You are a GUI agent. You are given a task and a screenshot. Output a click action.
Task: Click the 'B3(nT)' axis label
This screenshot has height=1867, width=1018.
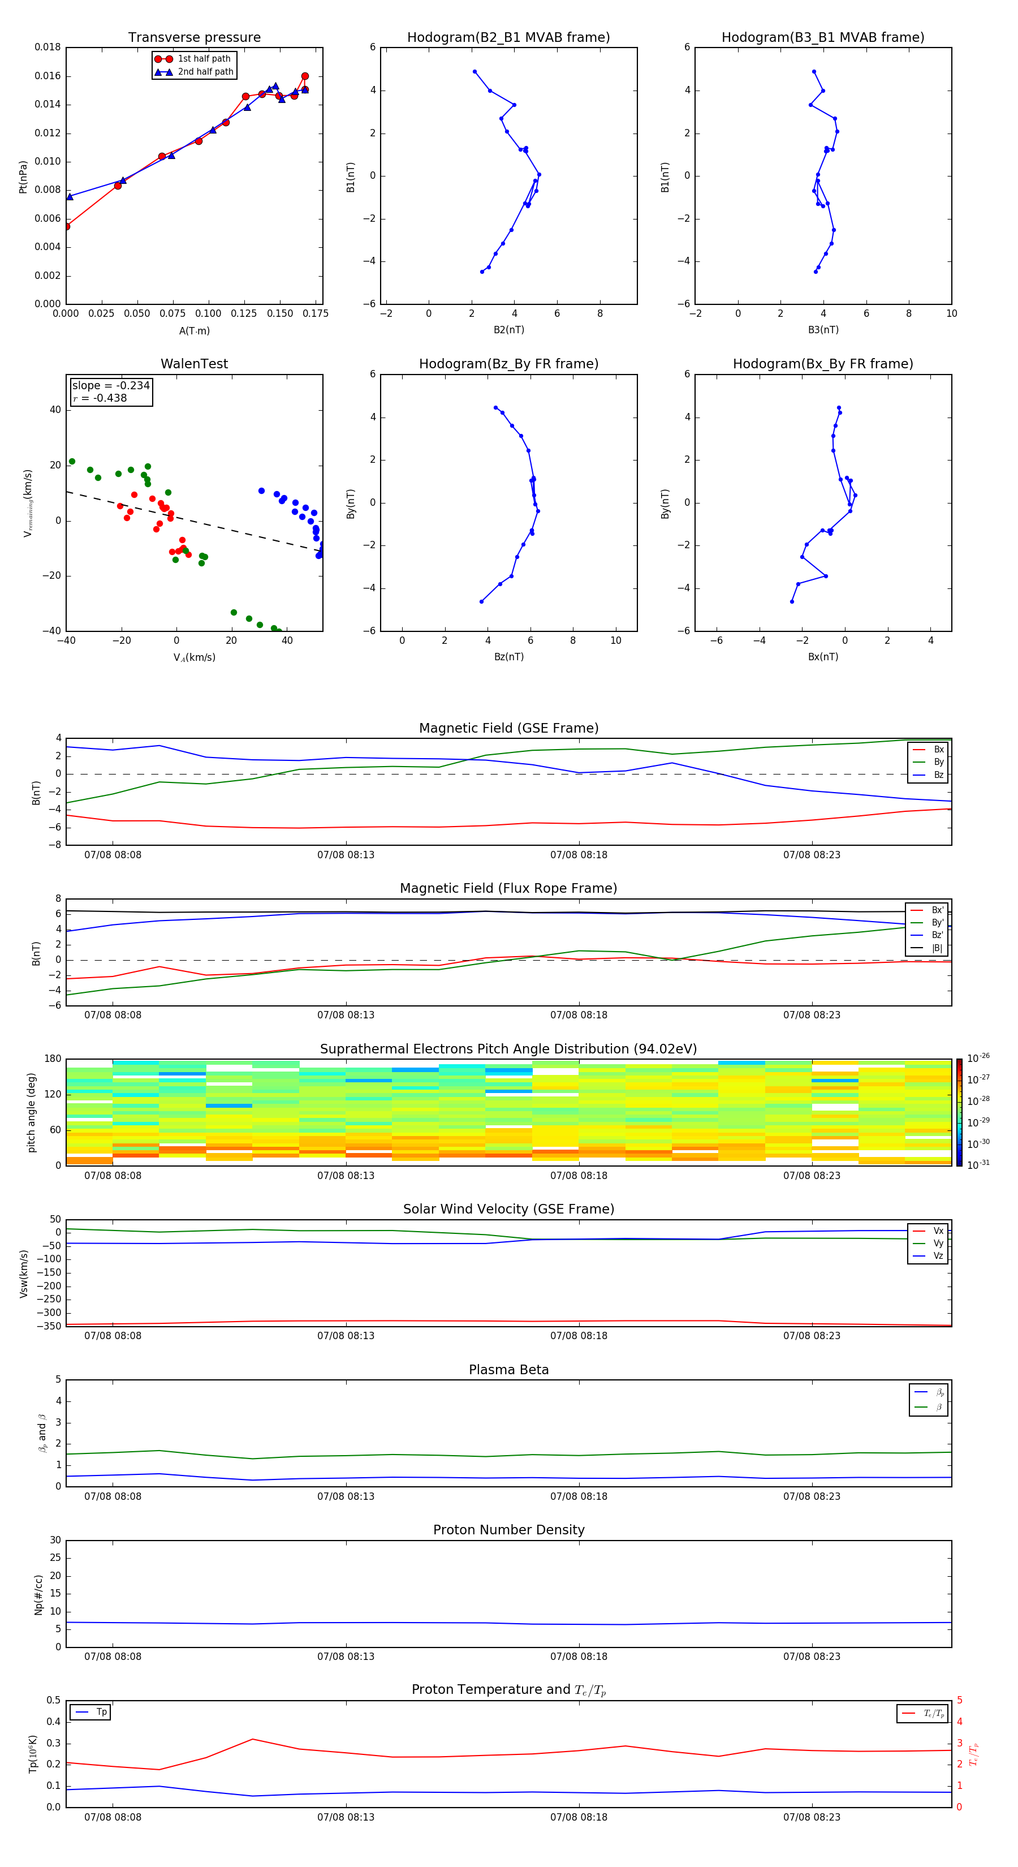823,330
